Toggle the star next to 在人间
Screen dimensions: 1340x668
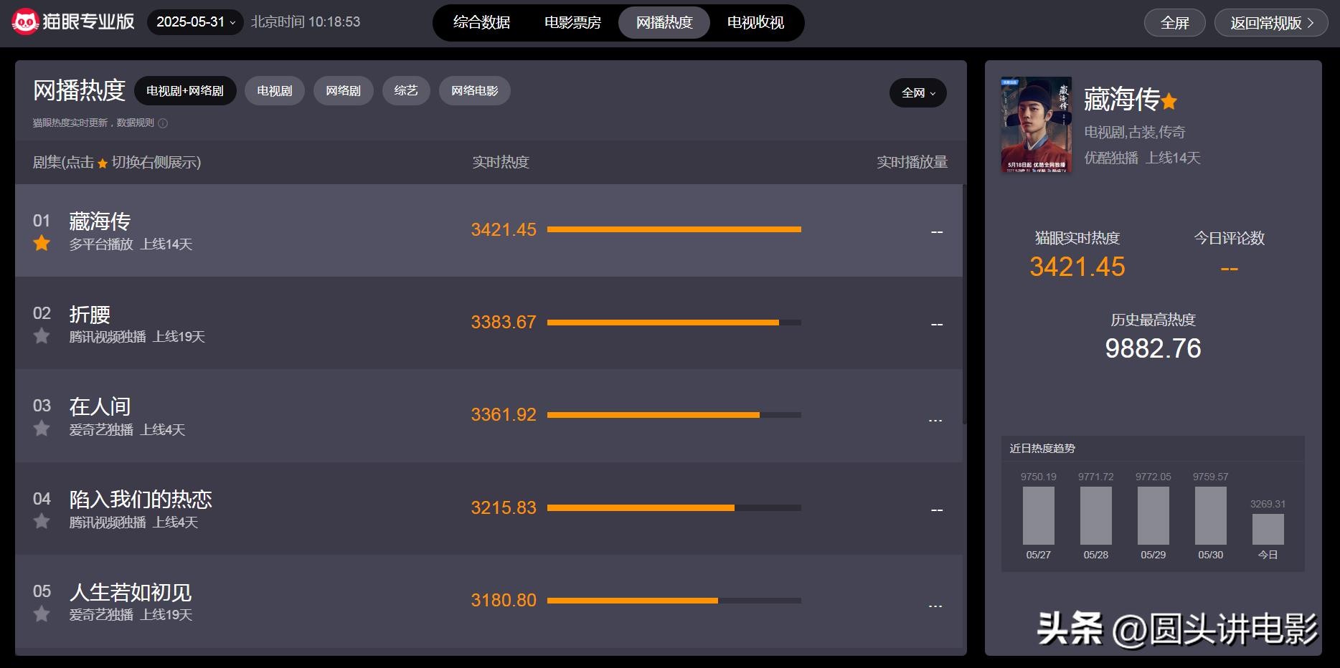click(x=42, y=429)
